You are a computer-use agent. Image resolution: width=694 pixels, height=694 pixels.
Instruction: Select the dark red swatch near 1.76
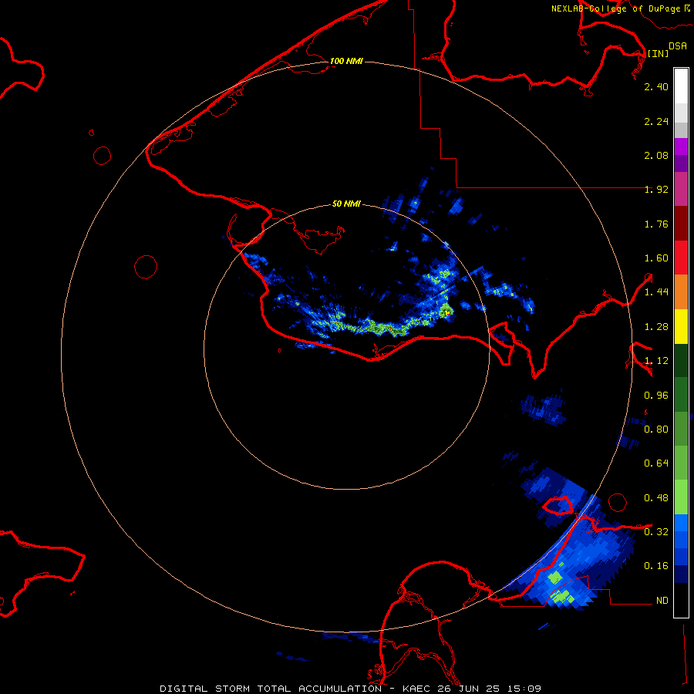tap(681, 224)
